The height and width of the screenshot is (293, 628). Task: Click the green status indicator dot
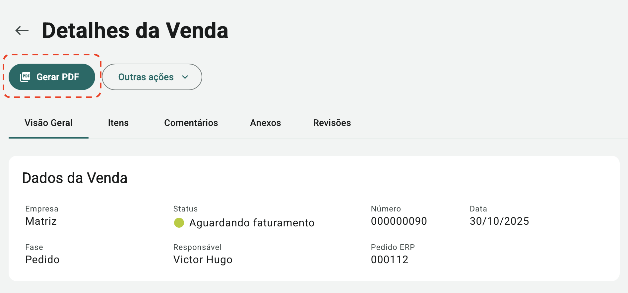[179, 223]
